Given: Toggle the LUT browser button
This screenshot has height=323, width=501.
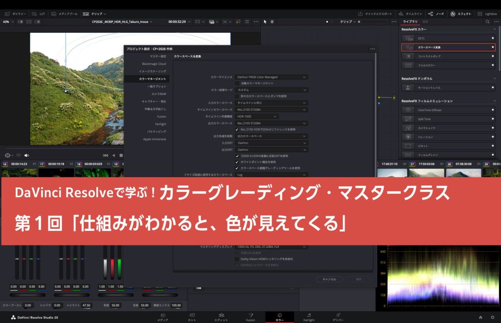Looking at the screenshot, I should (x=38, y=14).
